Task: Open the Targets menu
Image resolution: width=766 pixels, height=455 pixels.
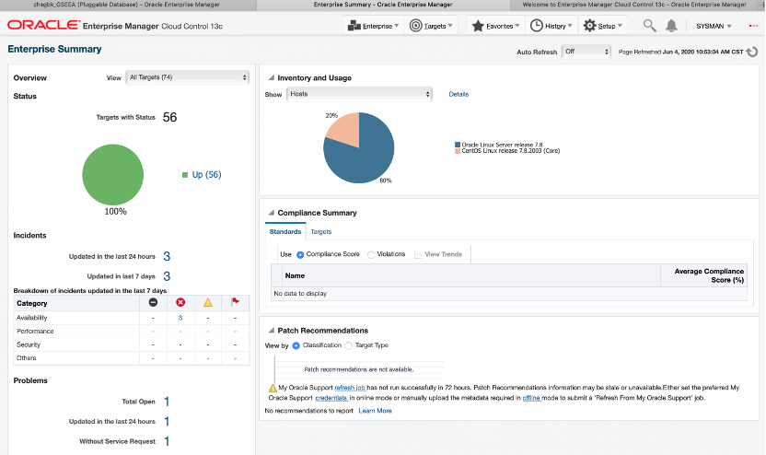Action: (x=431, y=26)
